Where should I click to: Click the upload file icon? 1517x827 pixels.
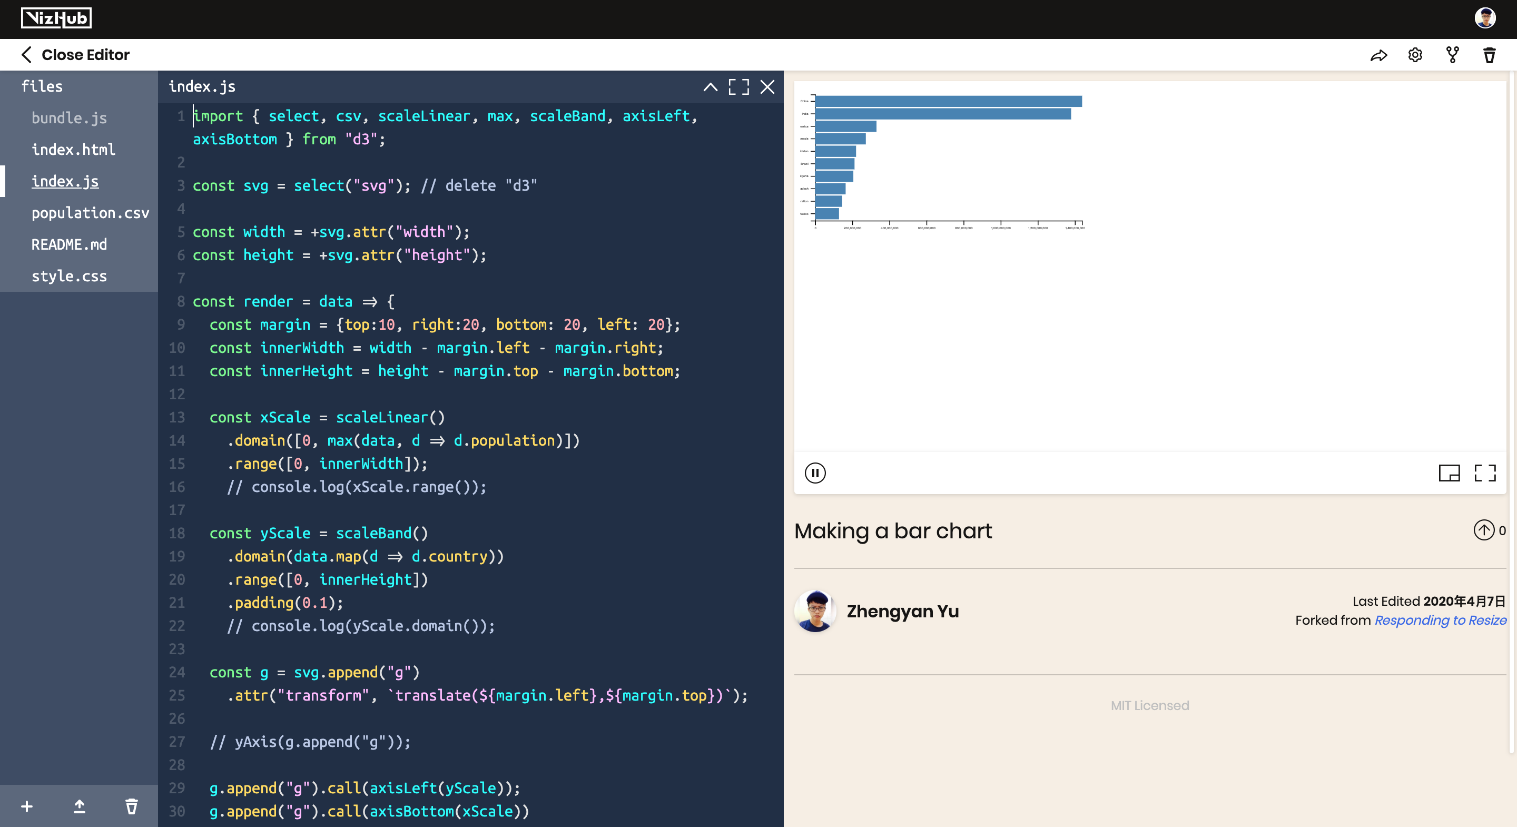80,806
